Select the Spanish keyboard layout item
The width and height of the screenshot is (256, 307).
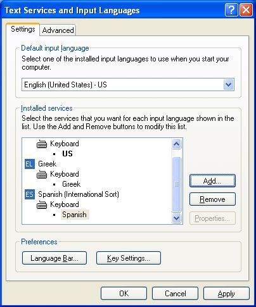(x=75, y=215)
